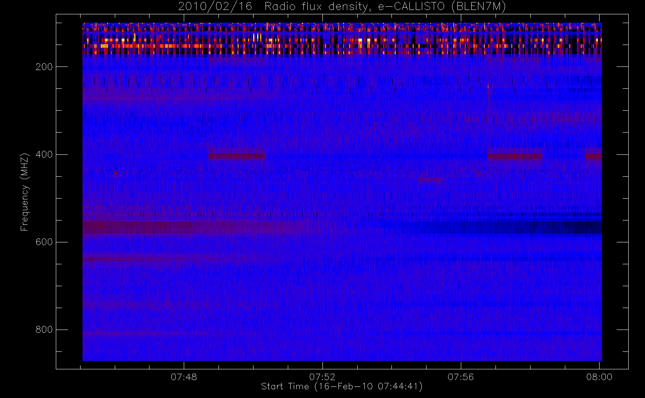Click the '08:00' time tick label

tap(599, 377)
